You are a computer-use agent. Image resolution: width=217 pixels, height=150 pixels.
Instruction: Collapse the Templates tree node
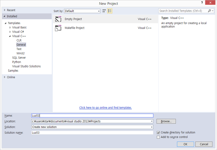(5, 23)
